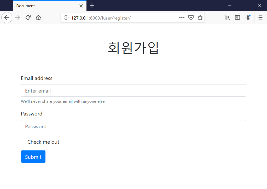This screenshot has height=189, width=267.
Task: Click the Password field label
Action: (x=32, y=114)
